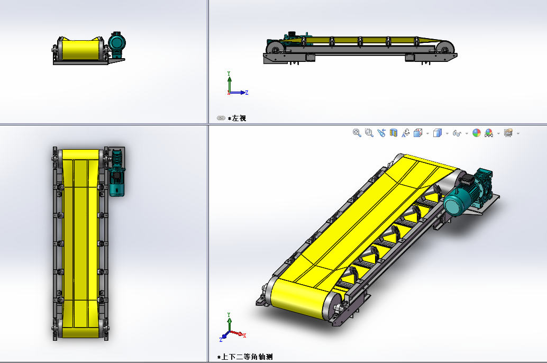The width and height of the screenshot is (547, 363).
Task: Click the Display Style box icon
Action: coord(437,133)
